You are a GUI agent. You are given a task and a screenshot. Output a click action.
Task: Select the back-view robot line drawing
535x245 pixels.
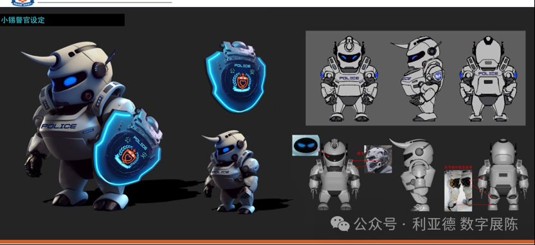click(488, 79)
